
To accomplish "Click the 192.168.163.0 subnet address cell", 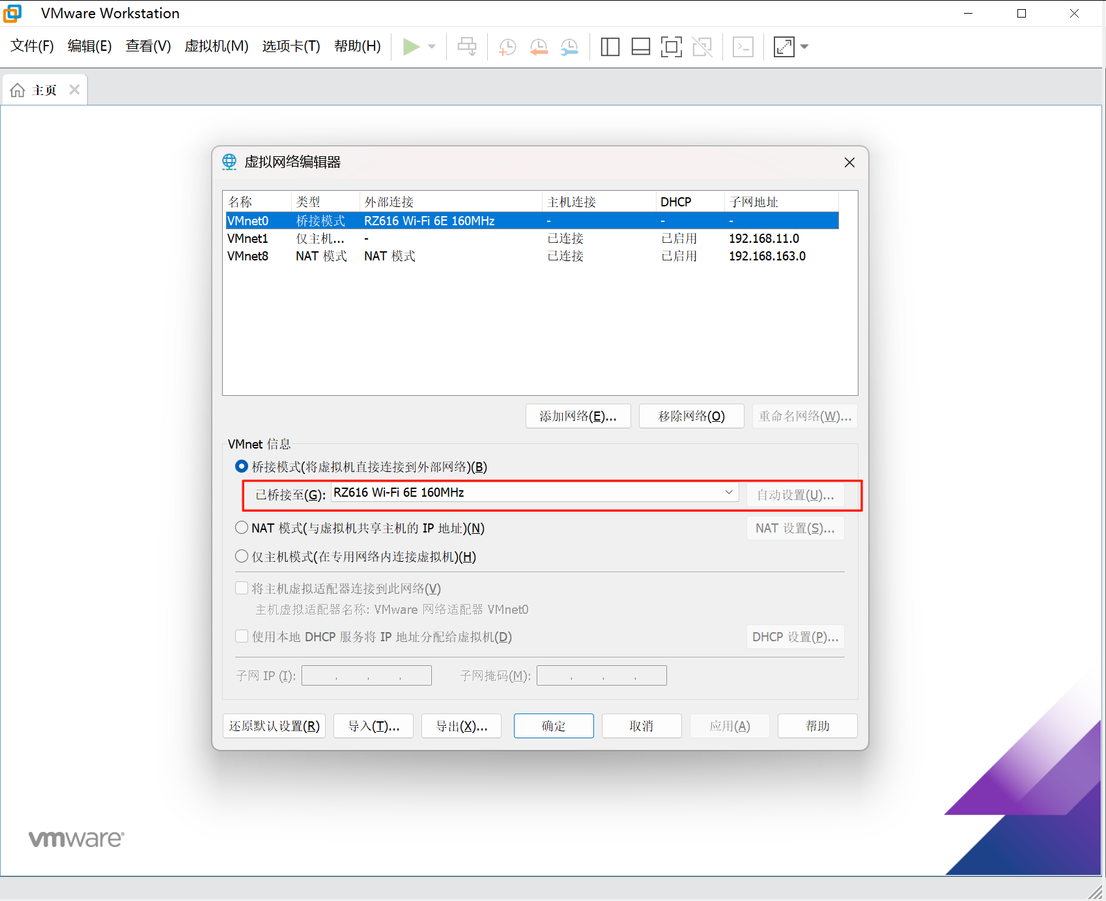I will 767,256.
